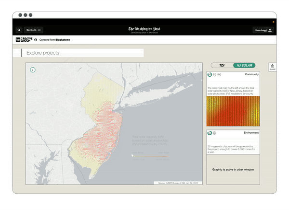Click the 'Total solar capacity (kW)' legend text
This screenshot has height=210, width=289.
point(150,140)
